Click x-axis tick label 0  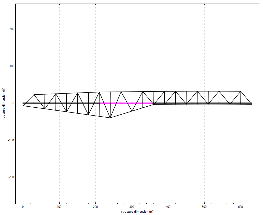[23, 207]
